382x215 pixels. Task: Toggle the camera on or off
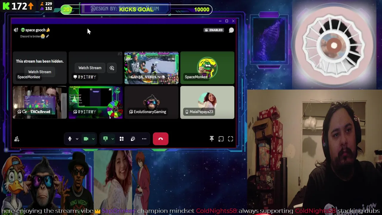point(86,139)
